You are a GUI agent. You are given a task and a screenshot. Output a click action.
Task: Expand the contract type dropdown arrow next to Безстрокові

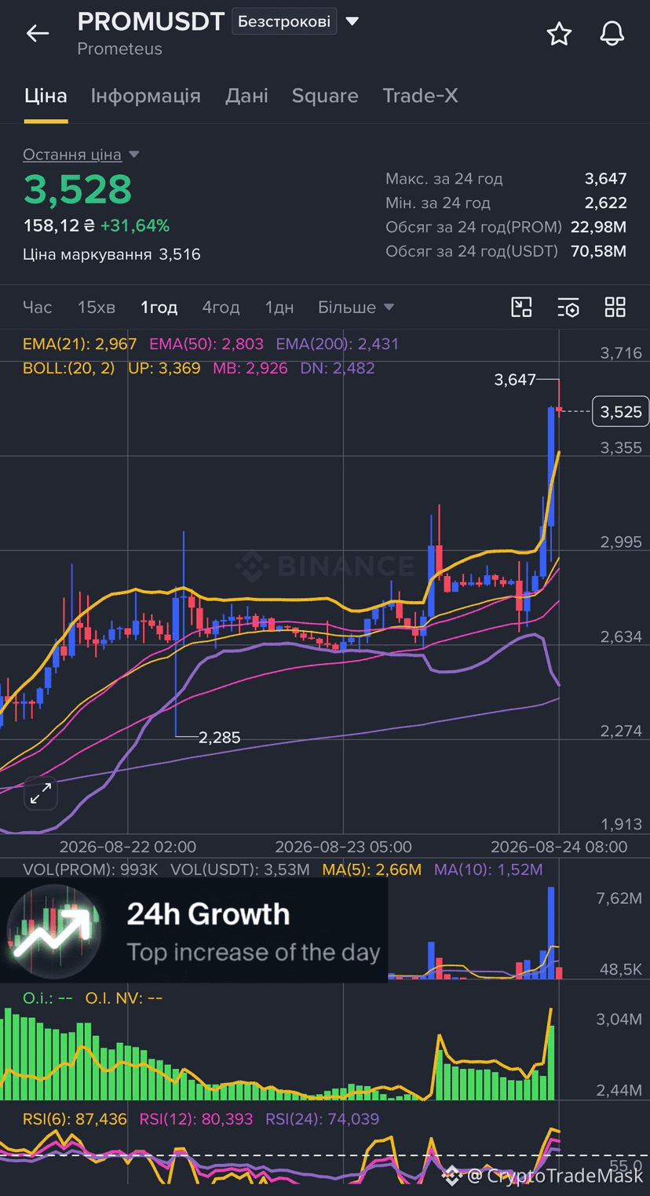(x=352, y=21)
